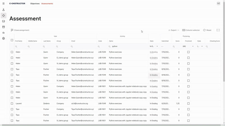
Task: Open the presentation screen sidebar icon
Action: (x=3, y=21)
